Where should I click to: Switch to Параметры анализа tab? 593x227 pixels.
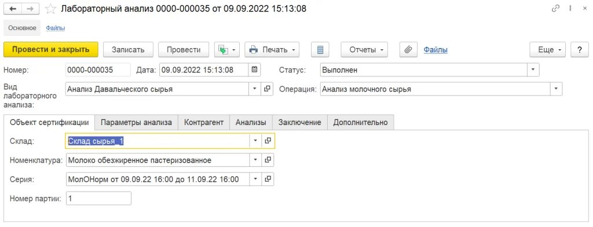pos(137,122)
